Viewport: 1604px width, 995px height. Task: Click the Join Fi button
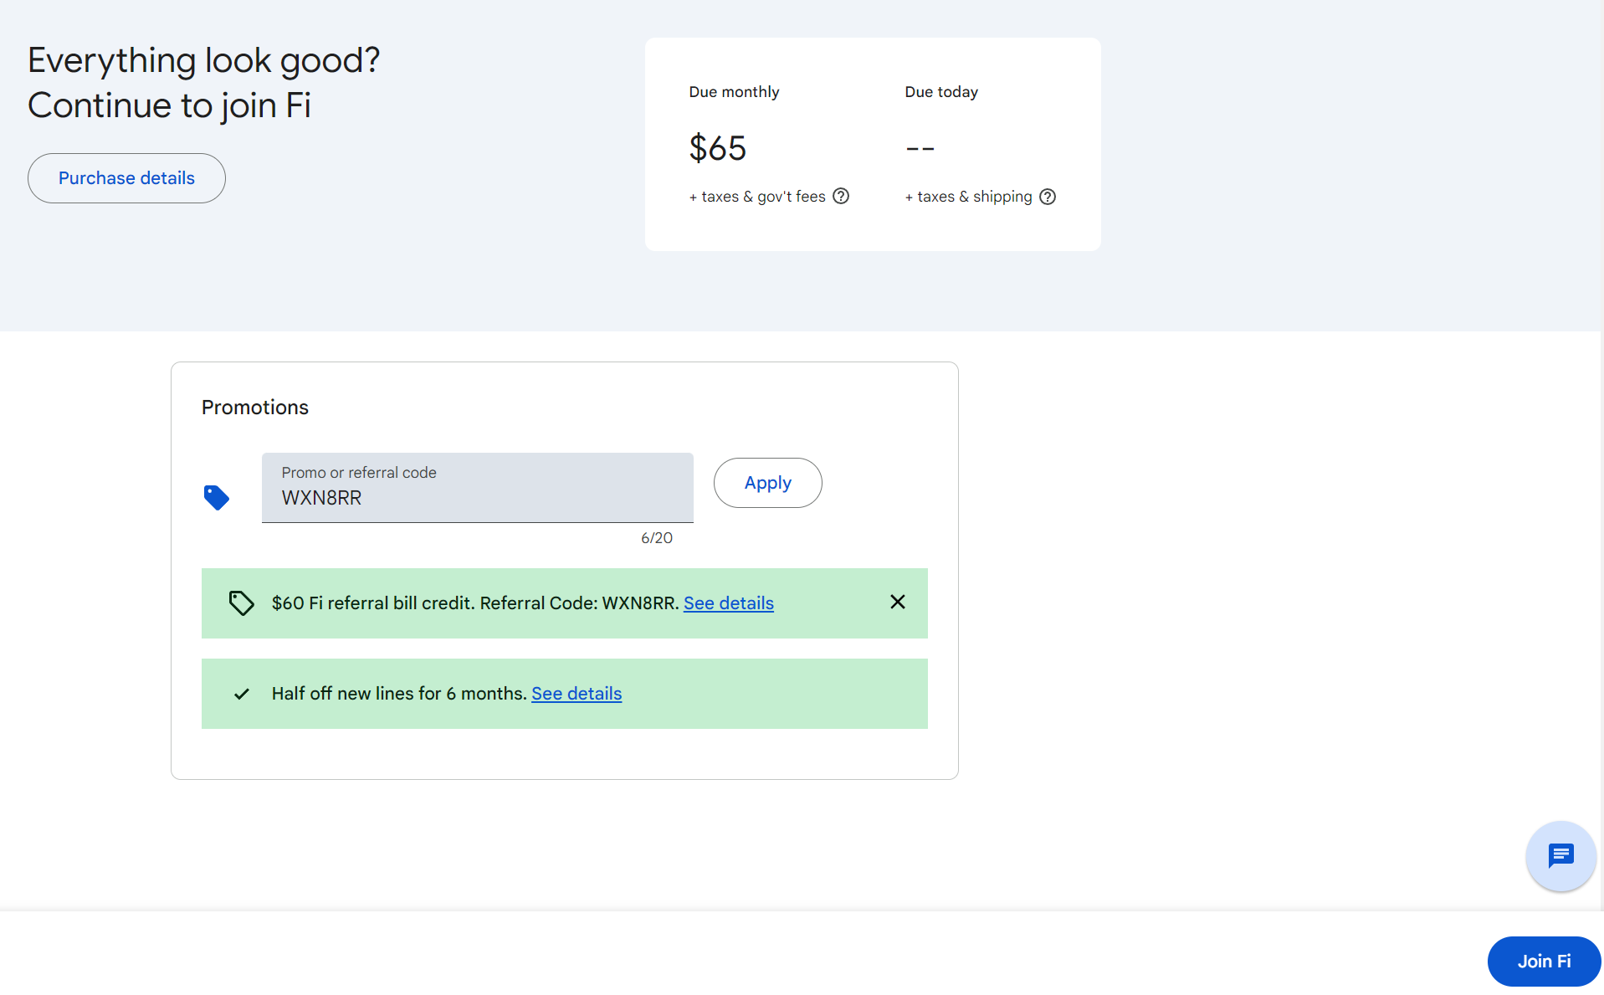1544,962
